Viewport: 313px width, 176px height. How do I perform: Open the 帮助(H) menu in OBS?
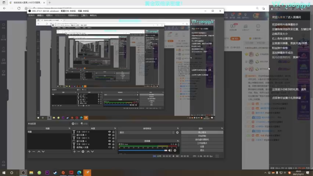(93, 15)
